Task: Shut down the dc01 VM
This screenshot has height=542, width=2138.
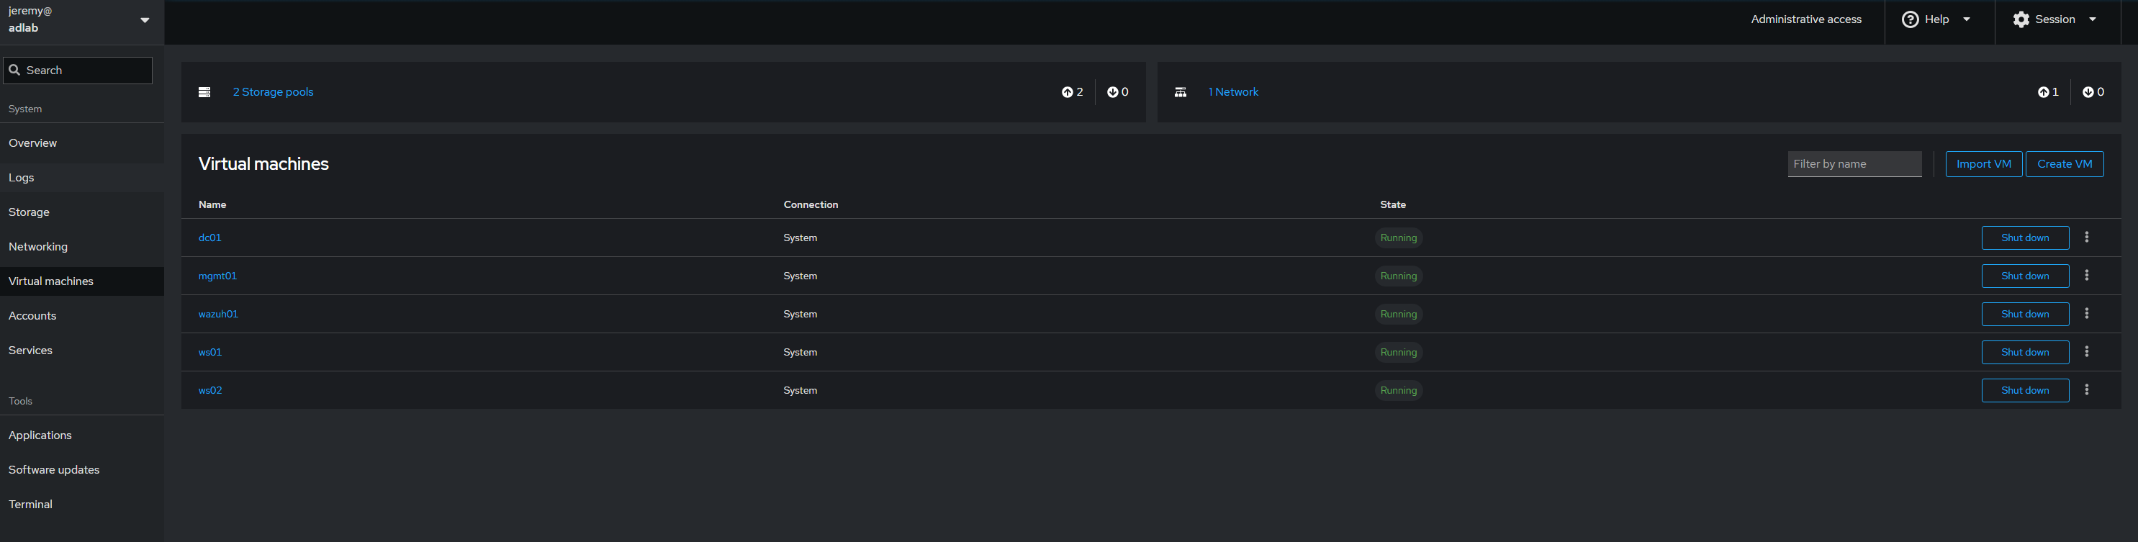Action: click(2025, 238)
